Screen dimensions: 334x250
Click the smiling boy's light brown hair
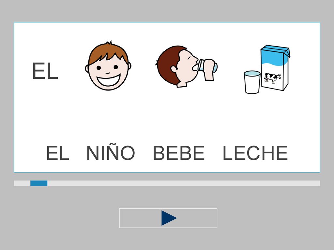tap(108, 52)
